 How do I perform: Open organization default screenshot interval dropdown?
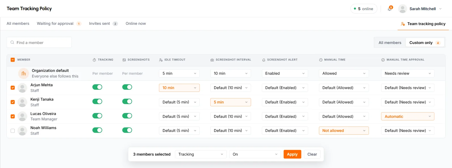pyautogui.click(x=231, y=73)
